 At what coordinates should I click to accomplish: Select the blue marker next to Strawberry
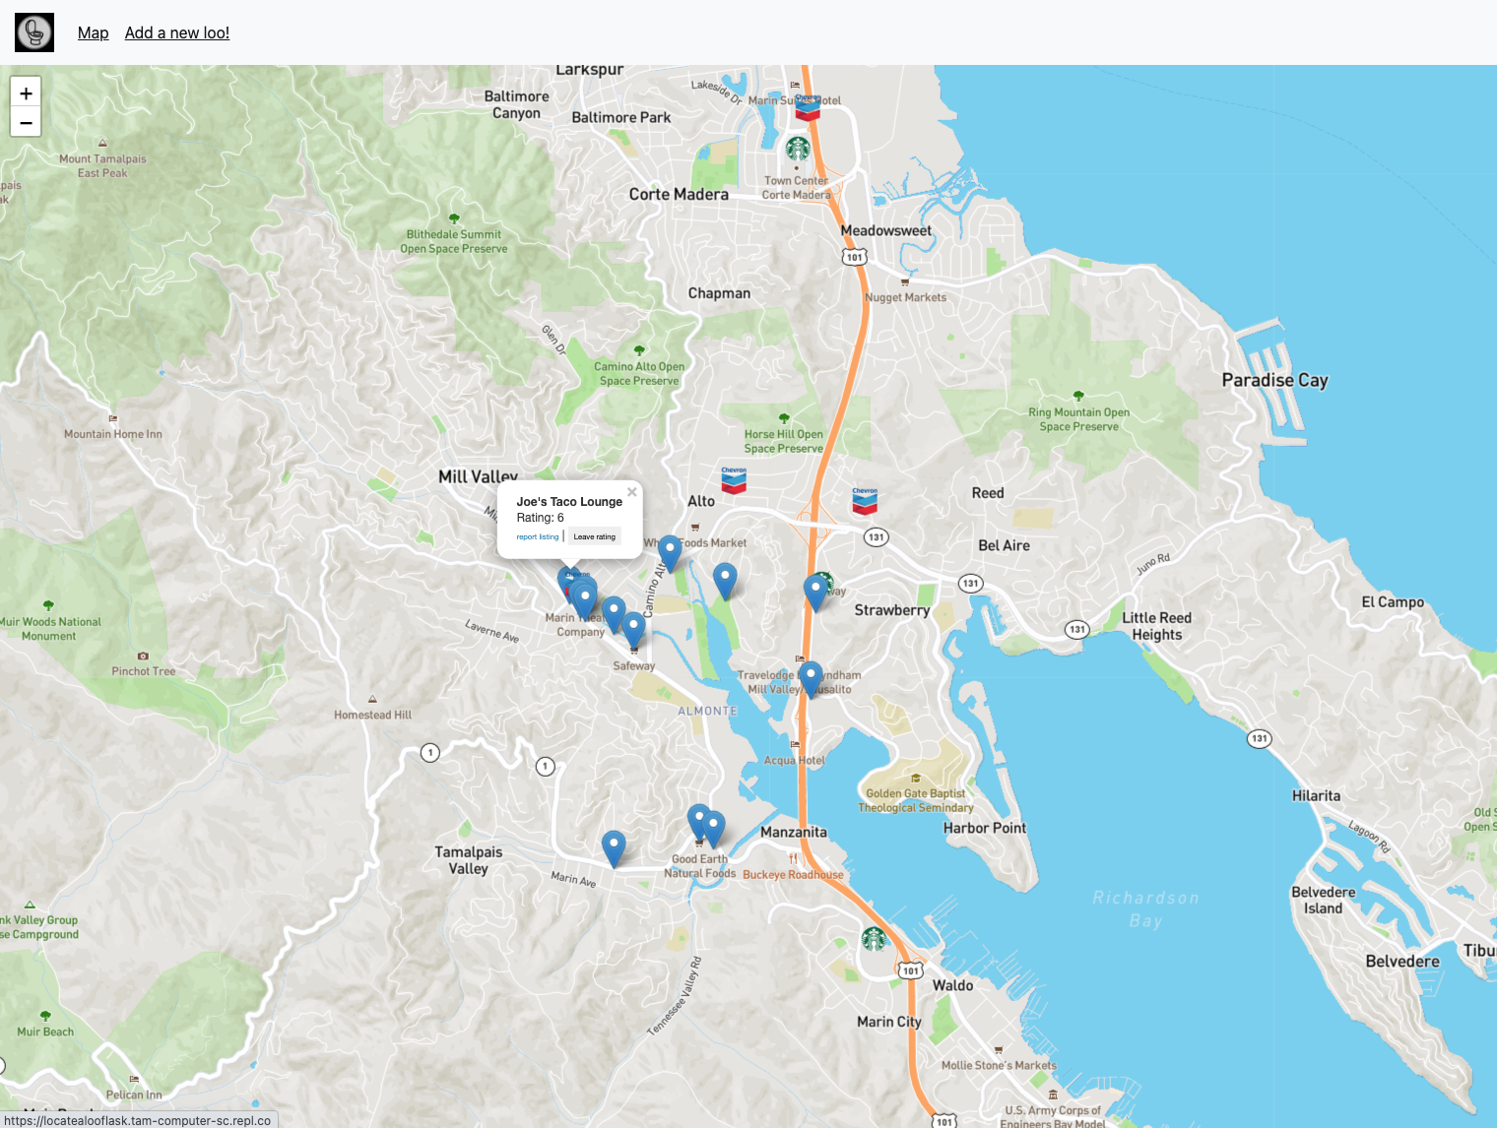coord(815,592)
